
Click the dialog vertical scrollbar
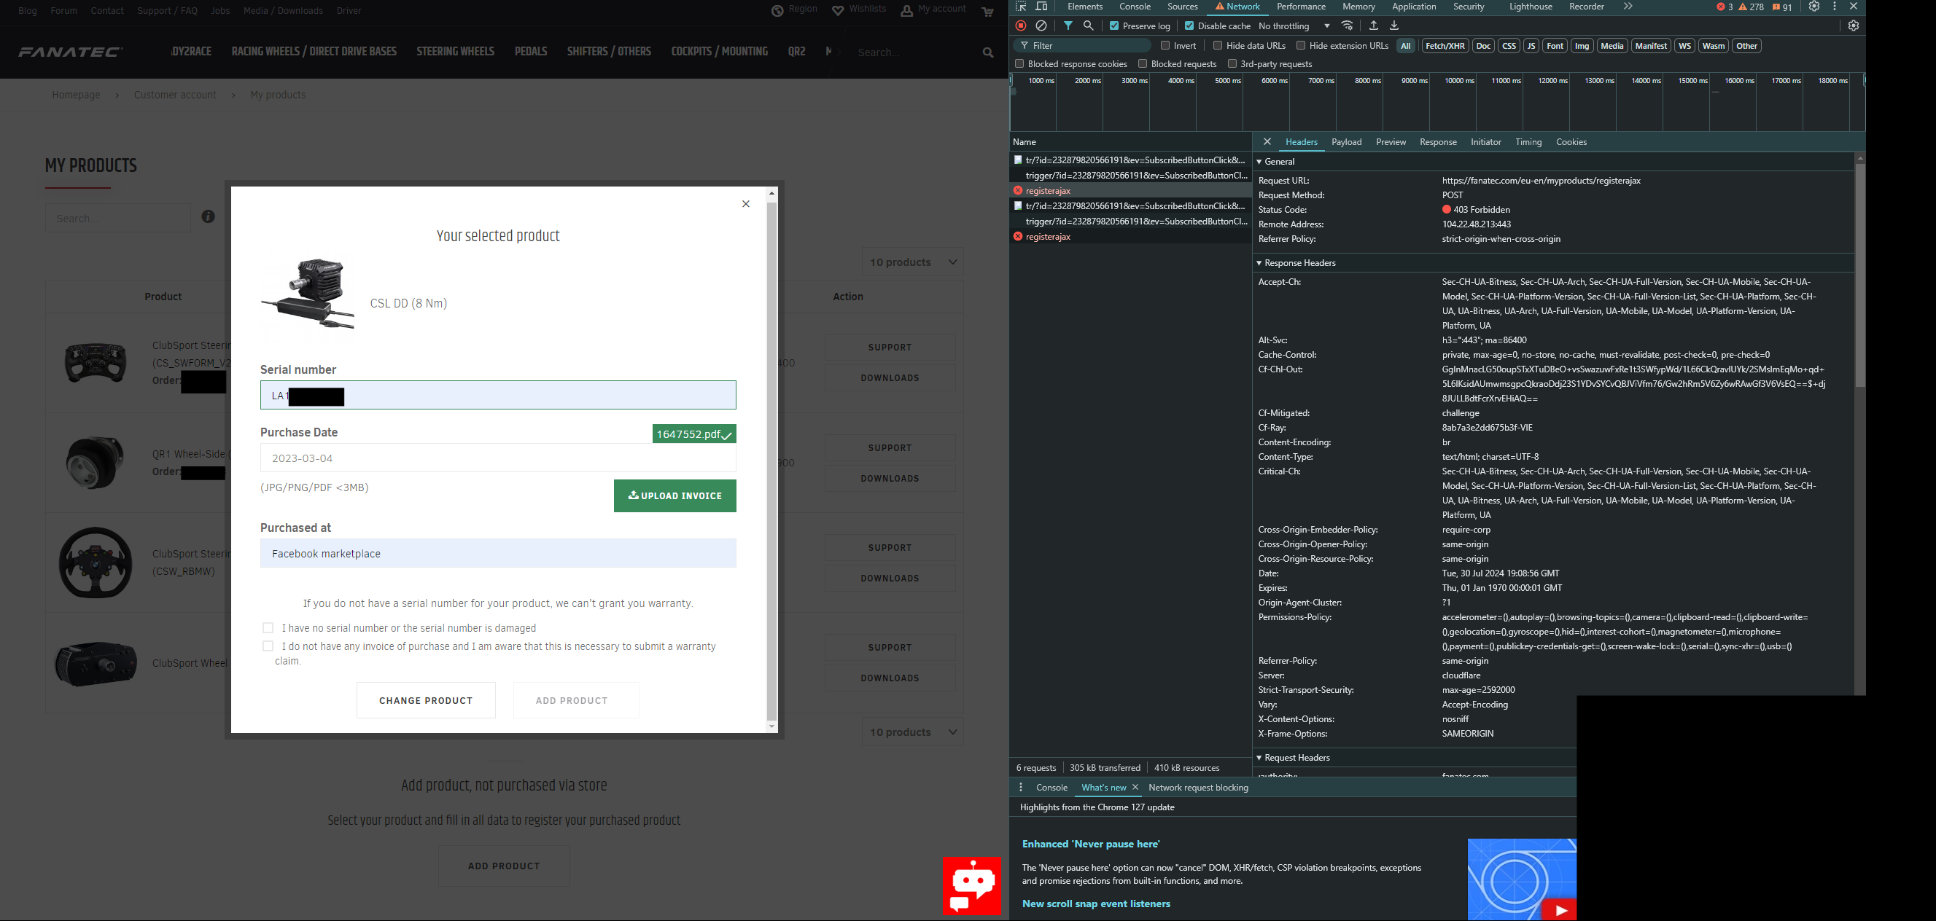point(771,460)
